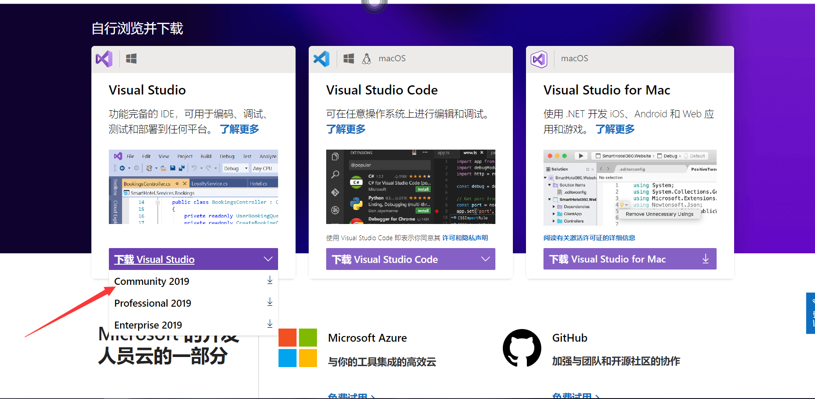Click the Visual Studio for Mac logo icon
The width and height of the screenshot is (815, 399).
tap(539, 59)
